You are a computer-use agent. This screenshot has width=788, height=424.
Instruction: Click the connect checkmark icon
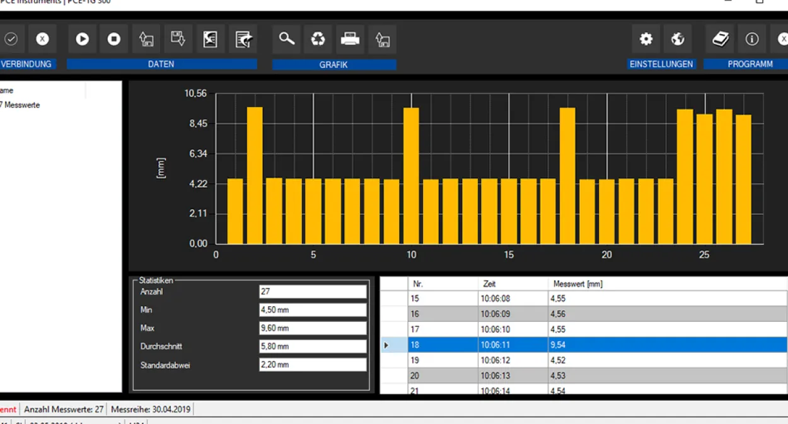(11, 39)
